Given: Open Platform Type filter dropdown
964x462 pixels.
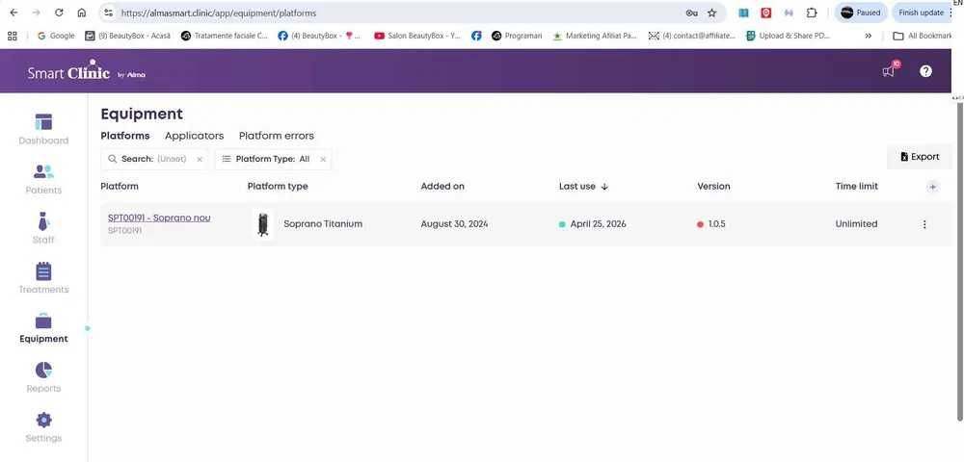Looking at the screenshot, I should (x=266, y=159).
